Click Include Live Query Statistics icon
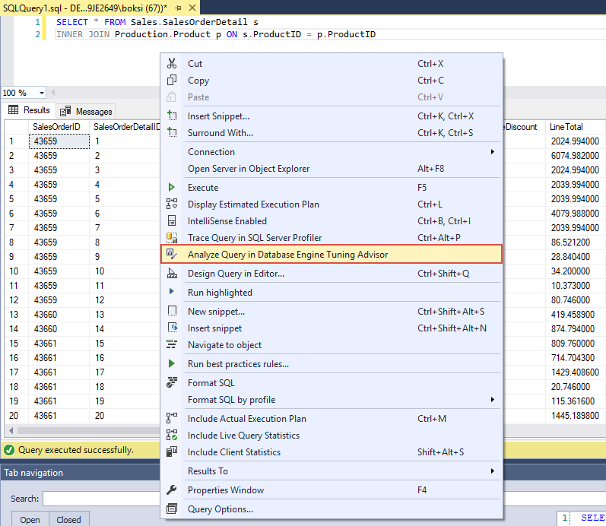Screen dimensions: 606x526 coord(172,435)
